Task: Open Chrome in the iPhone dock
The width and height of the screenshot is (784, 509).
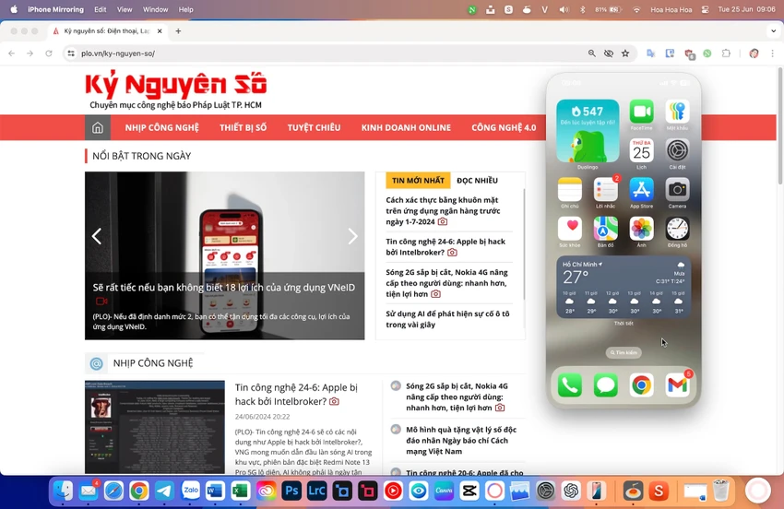Action: [642, 385]
